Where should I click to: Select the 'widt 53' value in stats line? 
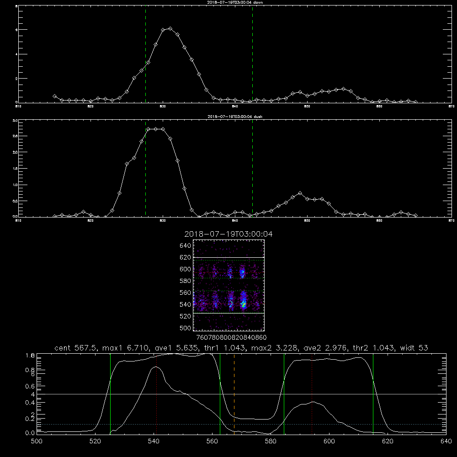click(414, 348)
